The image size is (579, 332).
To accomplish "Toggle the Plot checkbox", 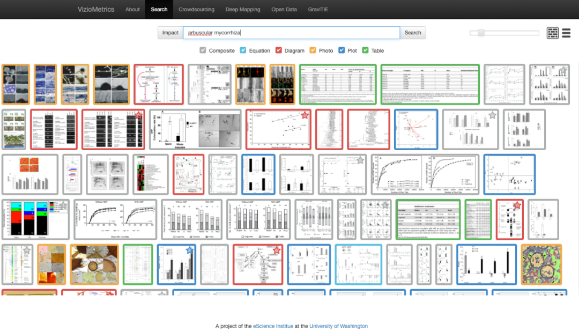I will point(342,50).
